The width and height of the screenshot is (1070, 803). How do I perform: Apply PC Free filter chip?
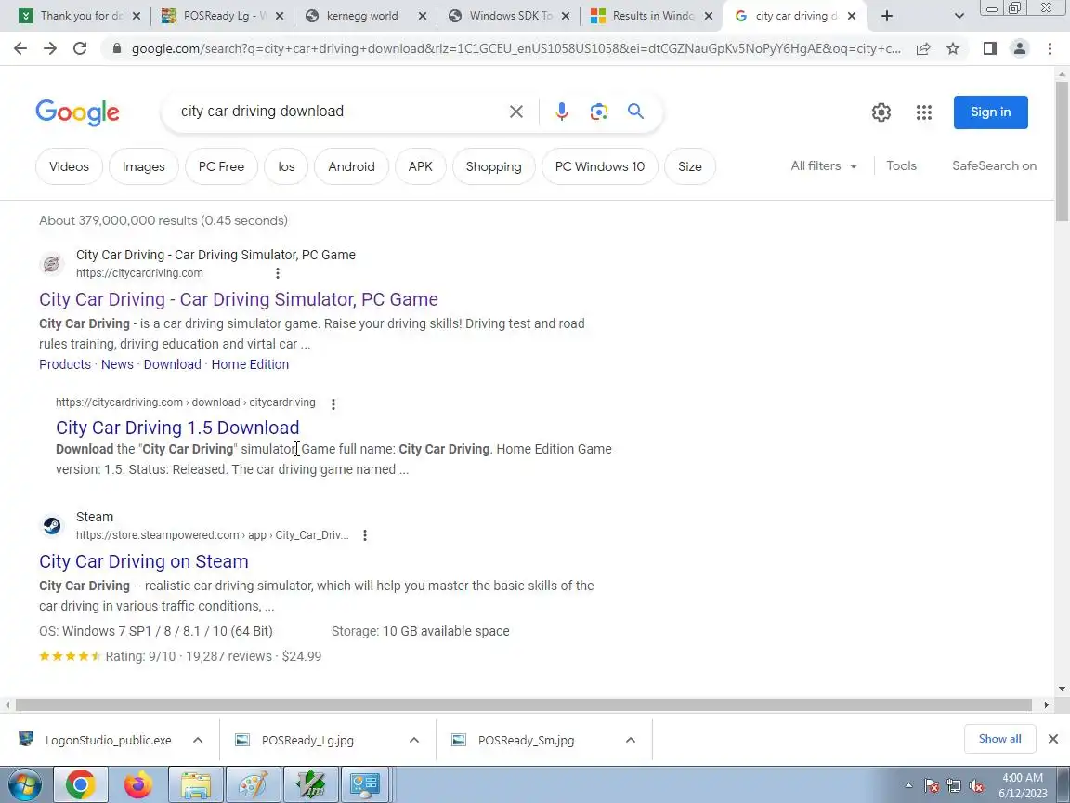coord(221,166)
